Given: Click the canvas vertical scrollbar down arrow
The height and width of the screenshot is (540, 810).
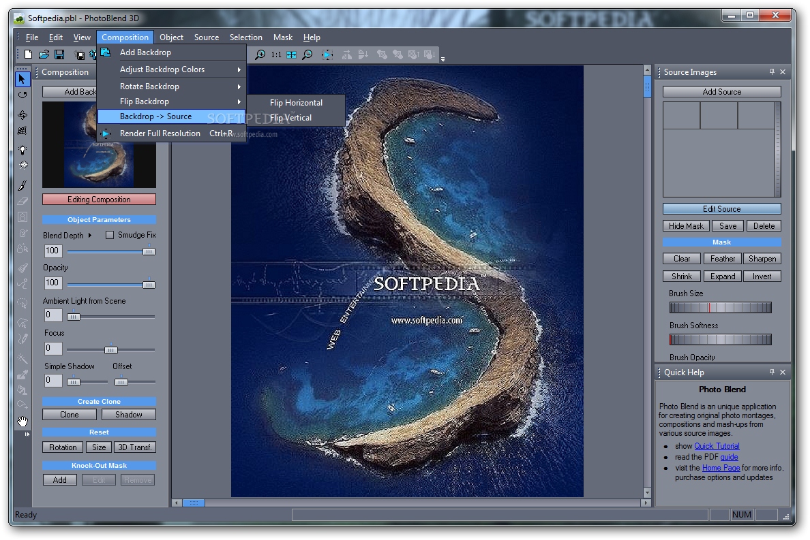Looking at the screenshot, I should [x=647, y=492].
